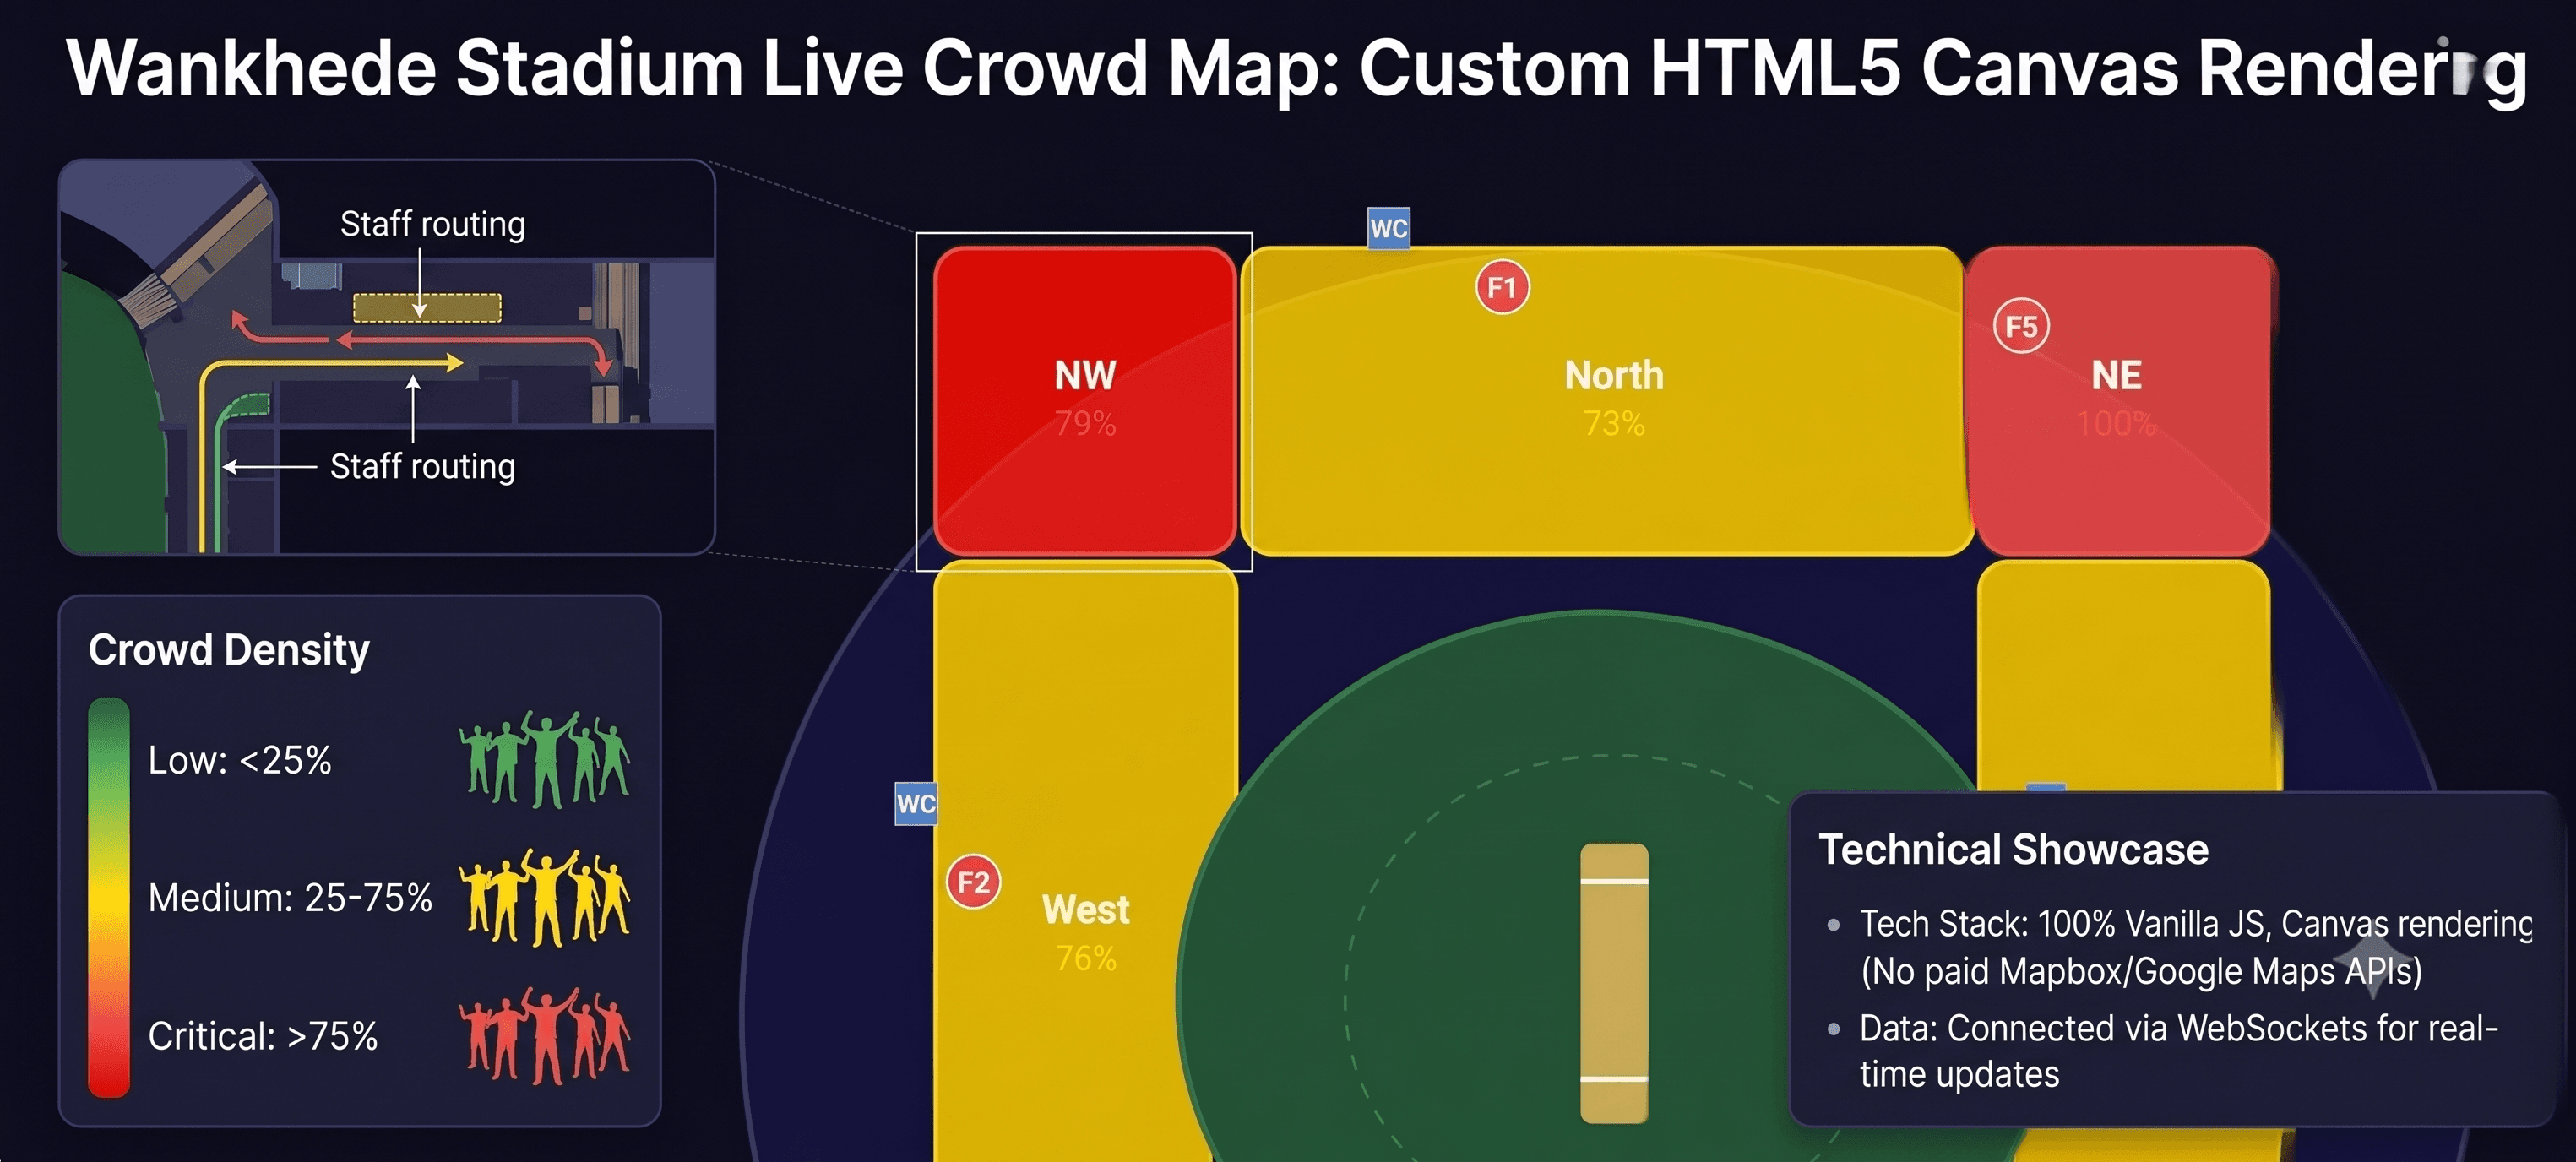This screenshot has height=1162, width=2576.
Task: Click the lower 'Staff routing' label in inset
Action: (x=422, y=466)
